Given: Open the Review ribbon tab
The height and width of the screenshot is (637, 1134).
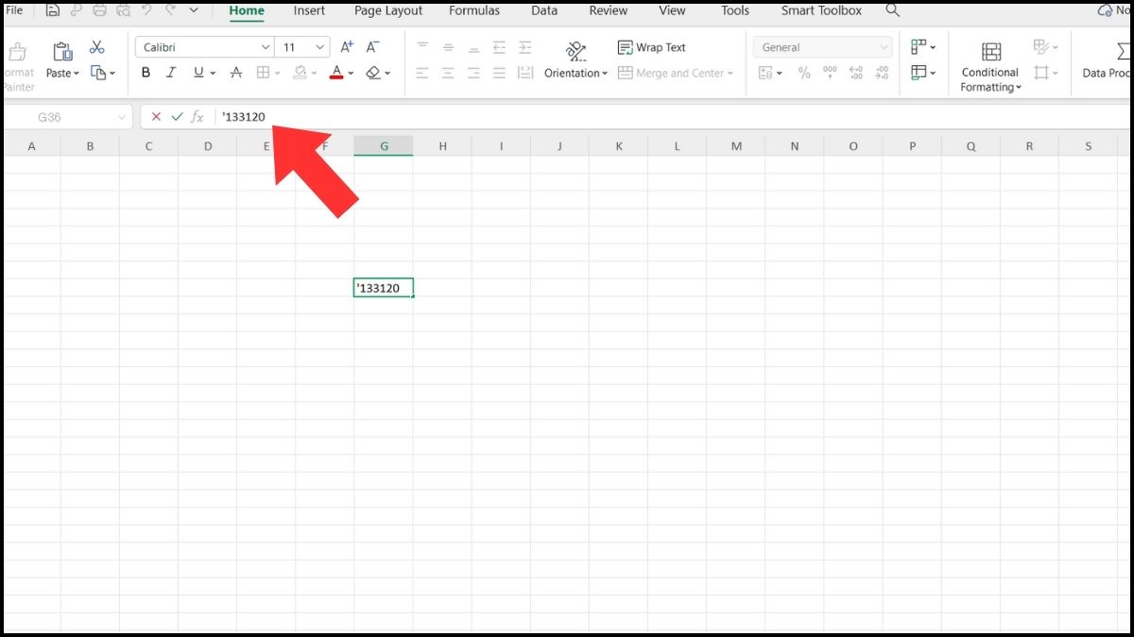Looking at the screenshot, I should (608, 11).
